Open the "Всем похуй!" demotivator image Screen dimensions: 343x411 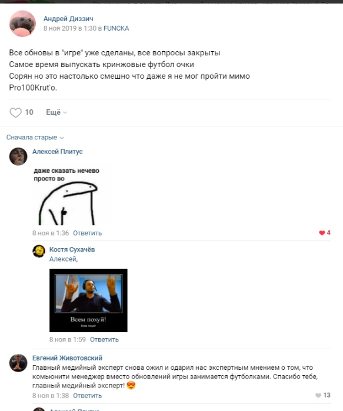(88, 300)
